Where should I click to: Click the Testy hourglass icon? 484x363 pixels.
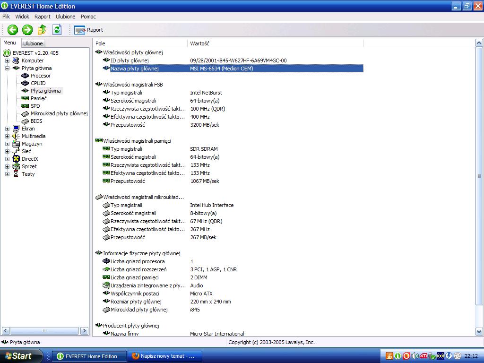tap(16, 174)
